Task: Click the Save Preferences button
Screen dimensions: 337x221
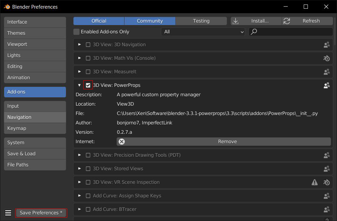Action: 41,213
